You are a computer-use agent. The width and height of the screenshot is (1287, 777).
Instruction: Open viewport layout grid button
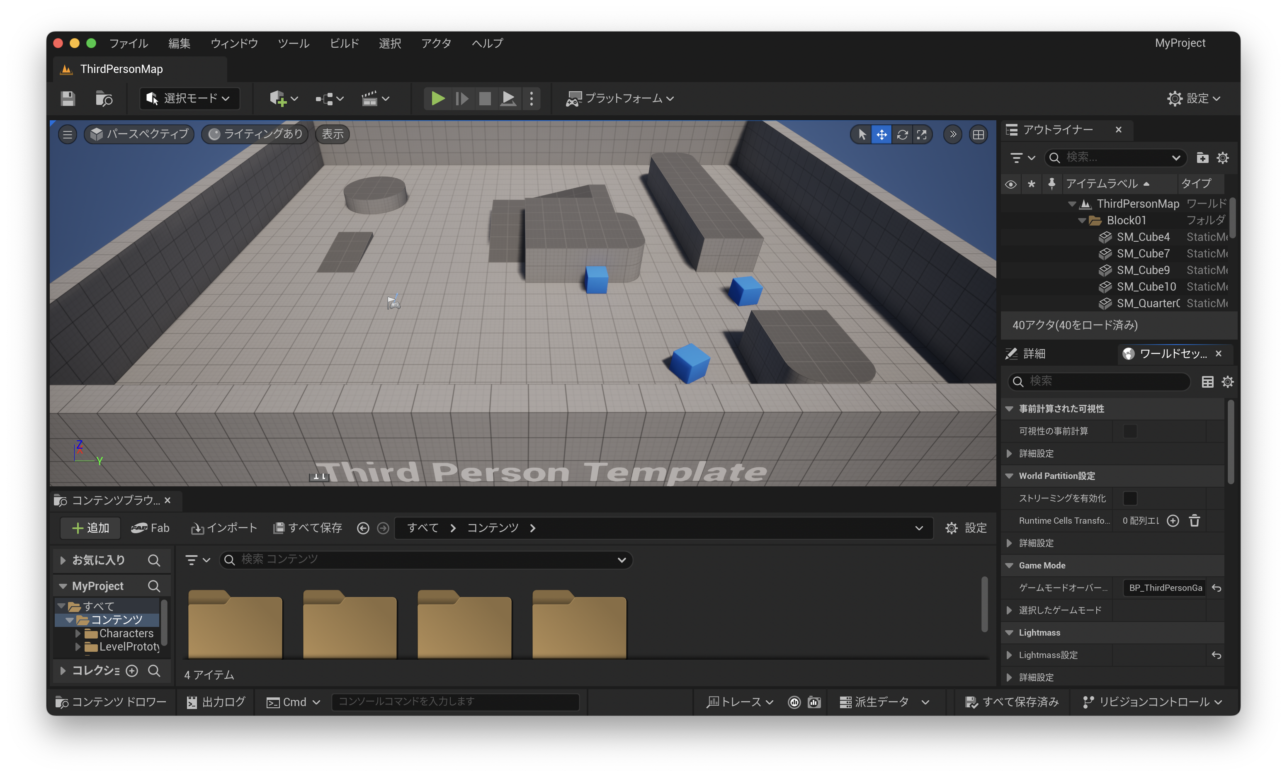[x=978, y=135]
